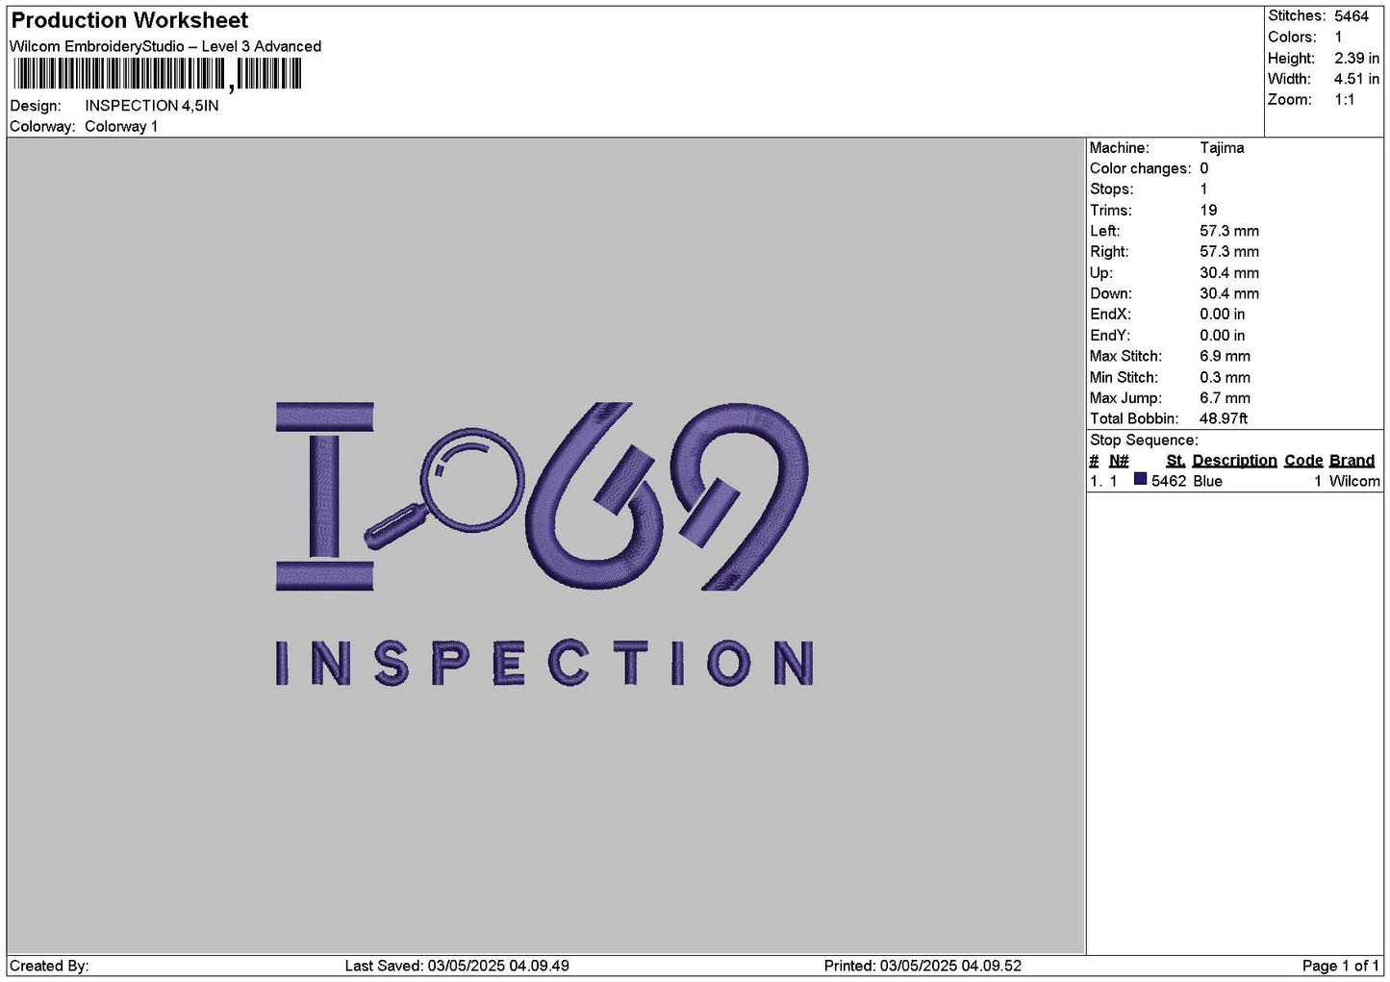Click the embroidered I-69 logo preview
Viewport: 1390px width, 982px height.
(544, 543)
